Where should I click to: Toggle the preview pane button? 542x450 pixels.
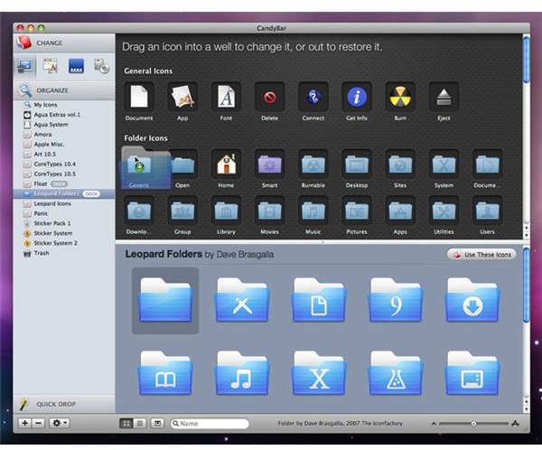click(157, 423)
